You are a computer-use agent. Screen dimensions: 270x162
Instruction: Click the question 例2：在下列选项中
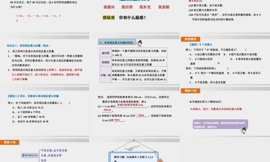click(39, 103)
